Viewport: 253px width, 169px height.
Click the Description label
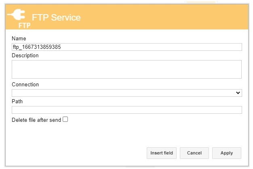pyautogui.click(x=25, y=56)
